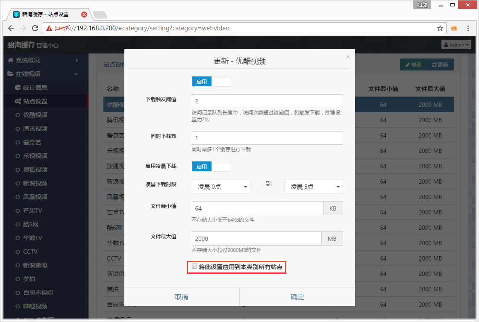Toggle the top 启用 switch off

[x=212, y=82]
